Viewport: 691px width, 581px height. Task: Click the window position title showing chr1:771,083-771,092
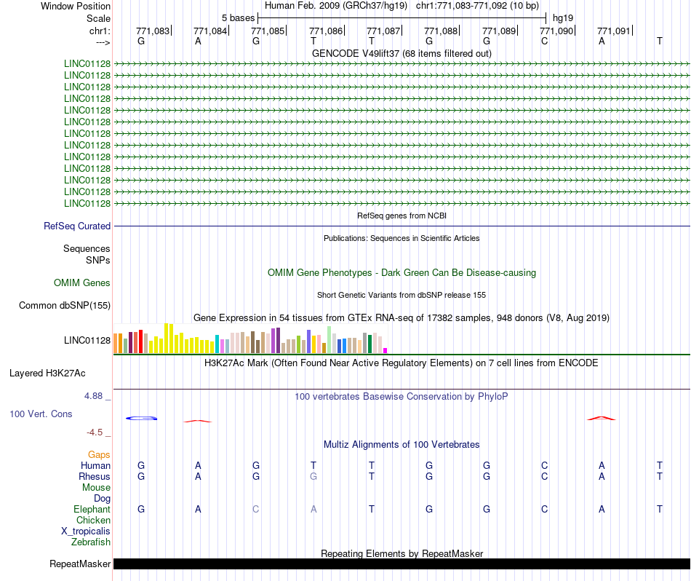(x=402, y=6)
